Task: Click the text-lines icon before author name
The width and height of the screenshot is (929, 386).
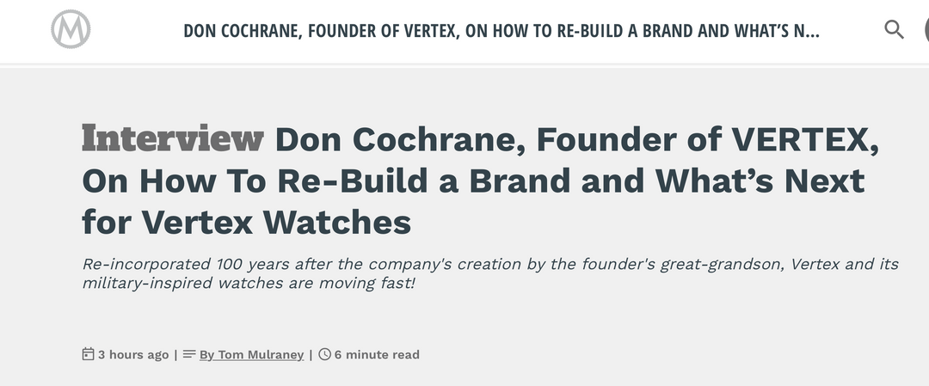Action: point(189,354)
